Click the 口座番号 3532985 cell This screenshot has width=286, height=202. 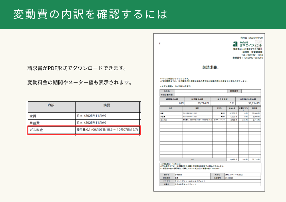[x=243, y=178]
